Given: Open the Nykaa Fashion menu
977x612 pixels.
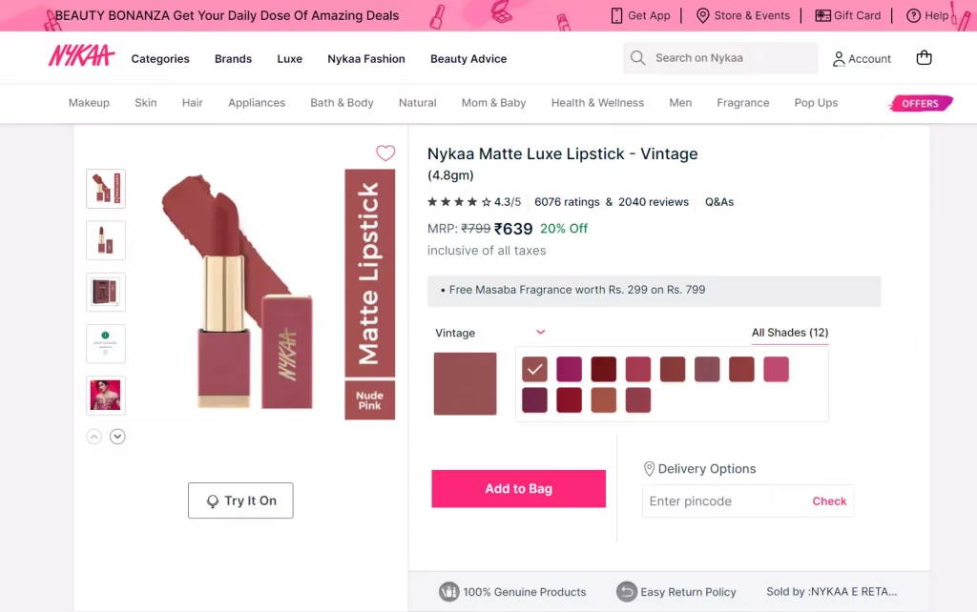Looking at the screenshot, I should [x=365, y=58].
